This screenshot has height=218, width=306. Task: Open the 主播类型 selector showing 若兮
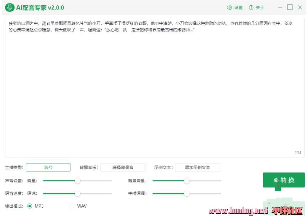(48, 168)
